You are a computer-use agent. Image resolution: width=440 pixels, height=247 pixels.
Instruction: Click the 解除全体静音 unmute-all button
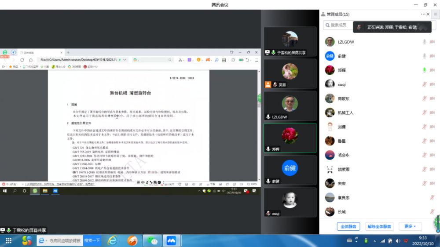tap(379, 226)
